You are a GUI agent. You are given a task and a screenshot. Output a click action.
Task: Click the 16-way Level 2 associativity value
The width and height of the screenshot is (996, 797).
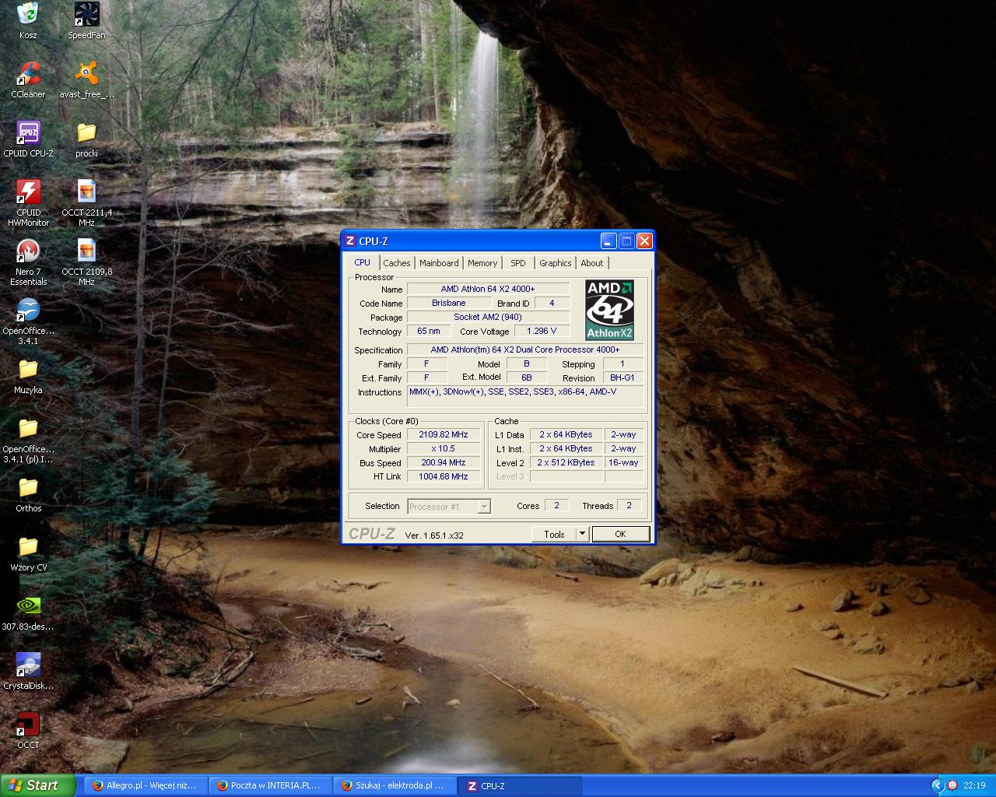pos(623,462)
